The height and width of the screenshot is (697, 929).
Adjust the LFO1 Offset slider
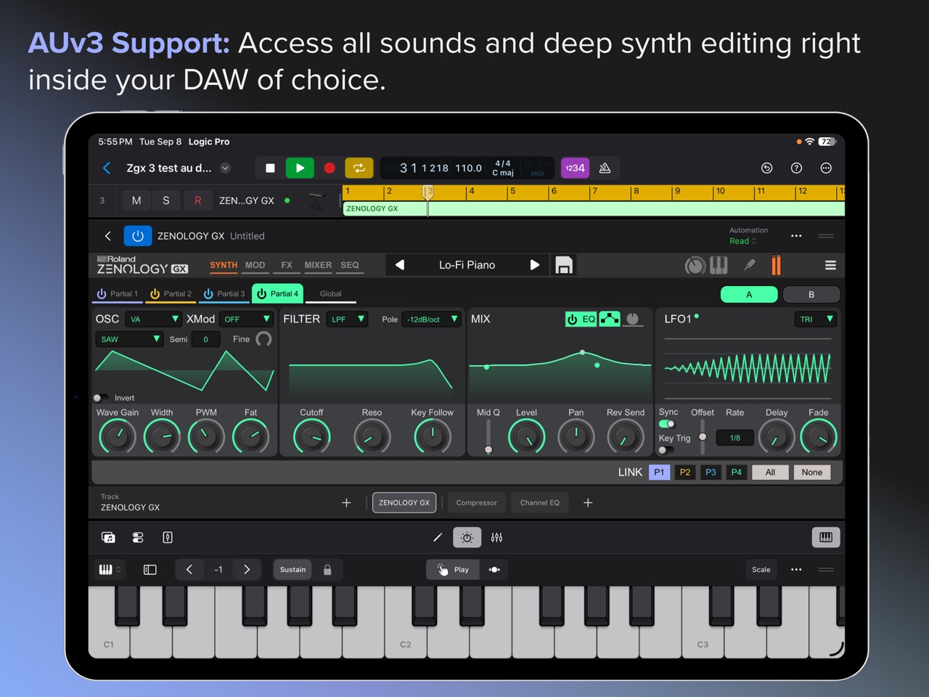click(703, 437)
